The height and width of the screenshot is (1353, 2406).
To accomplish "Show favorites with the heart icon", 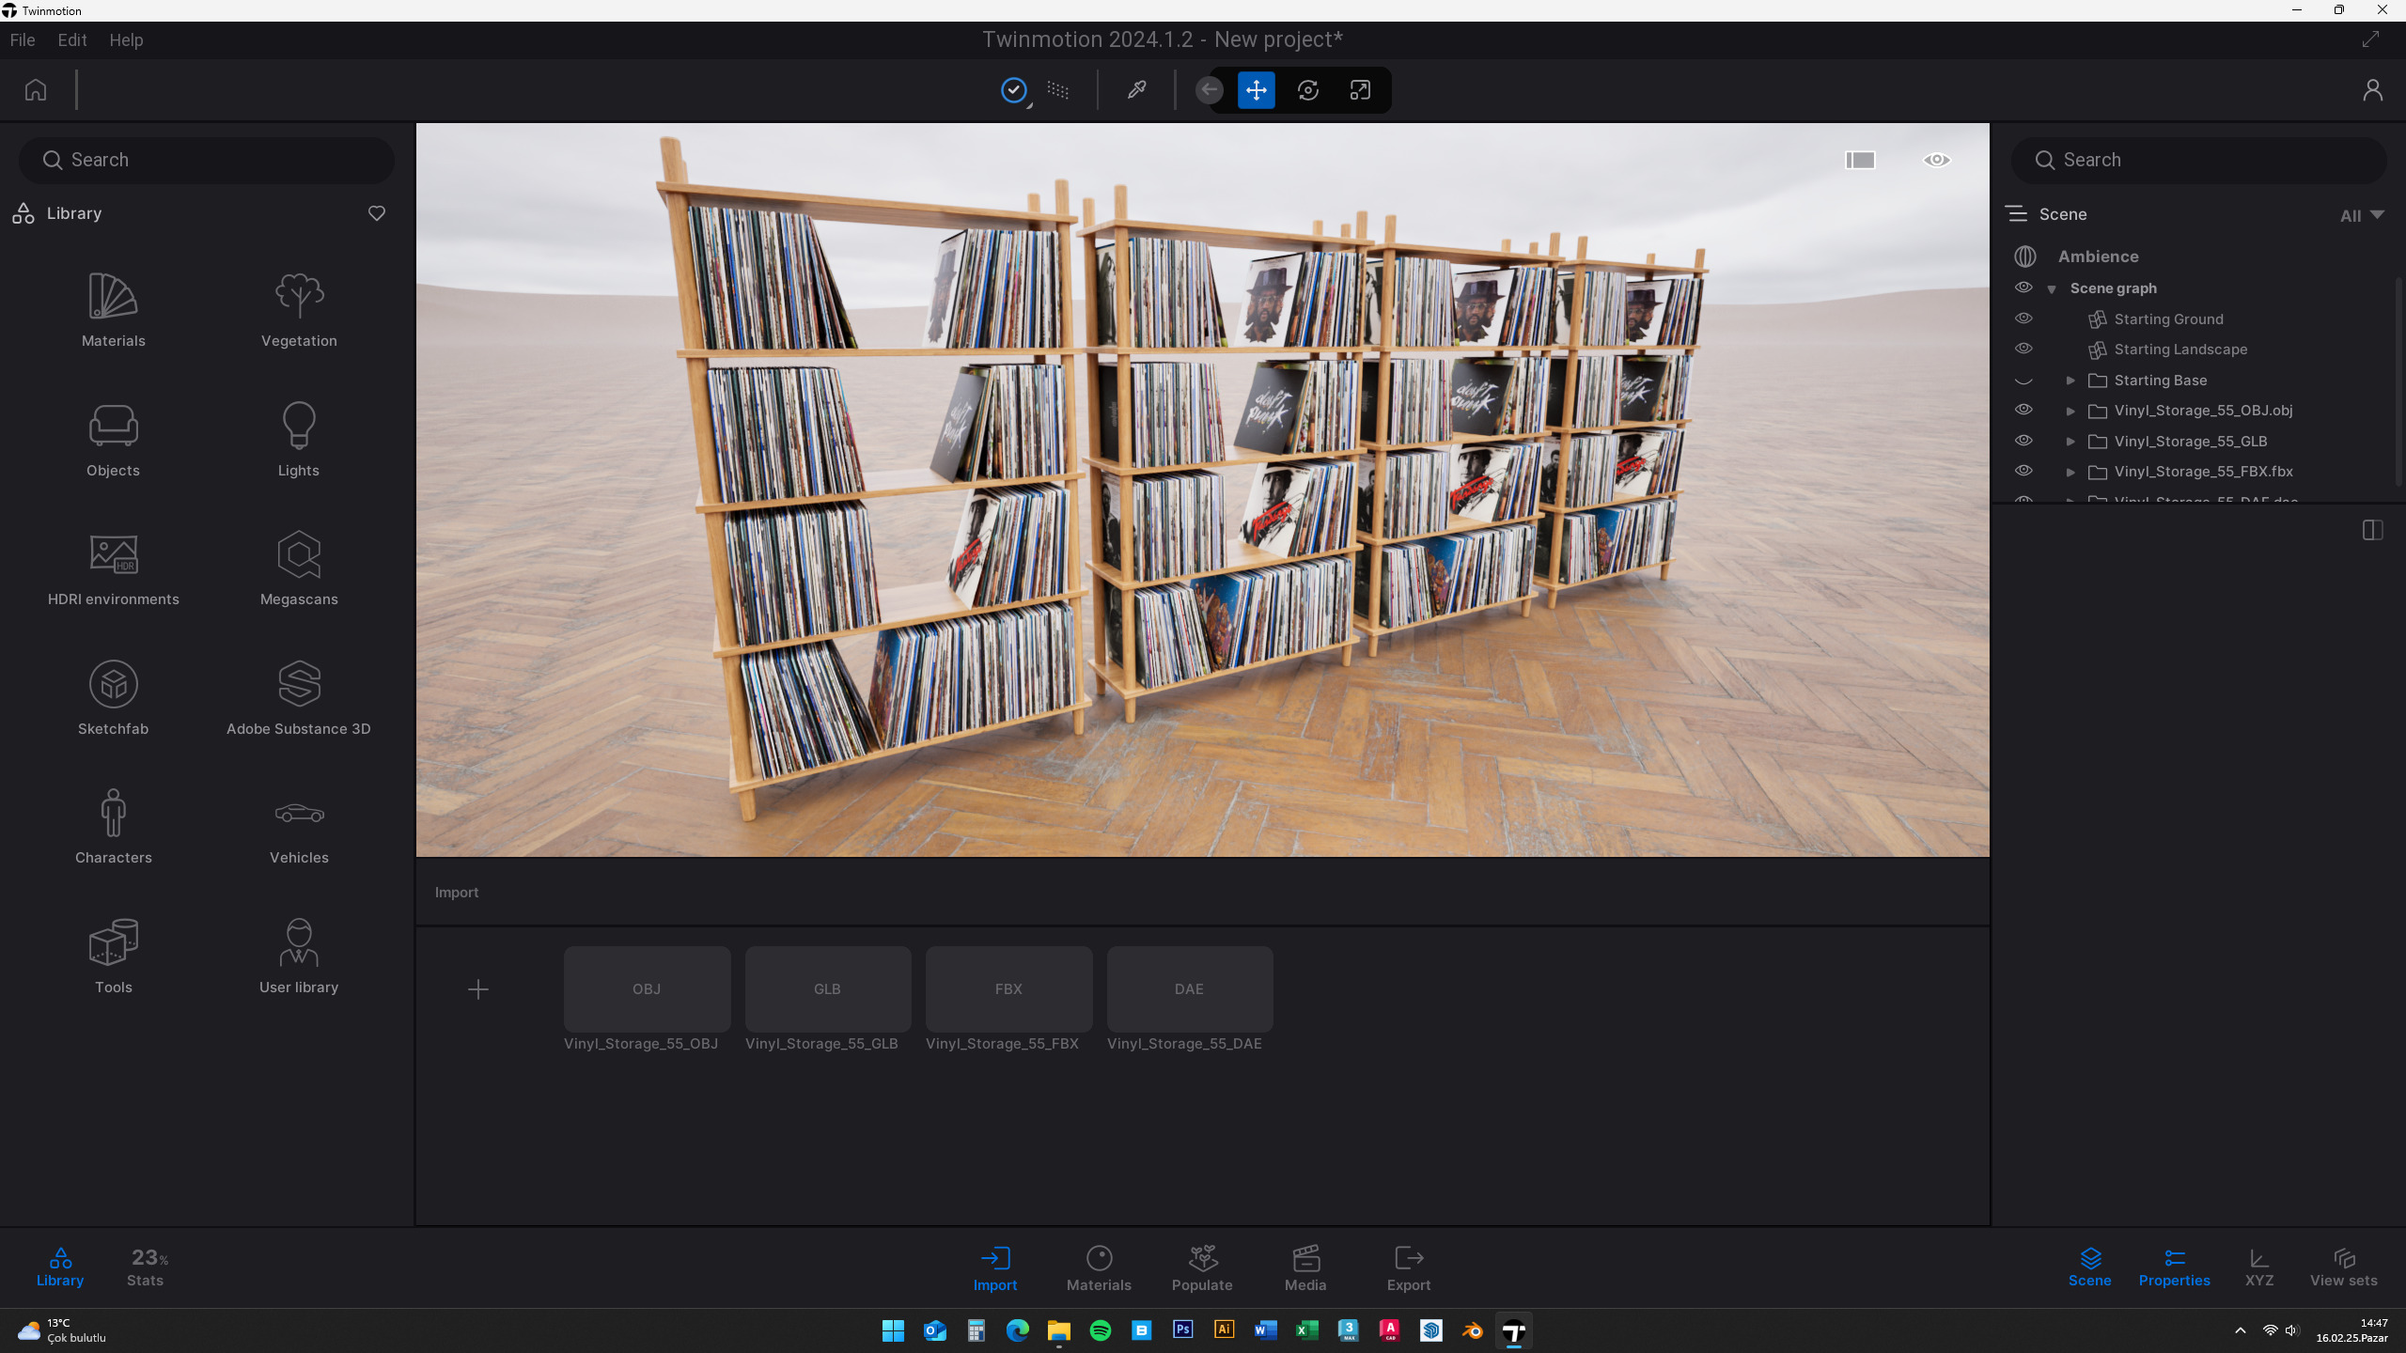I will tap(377, 213).
